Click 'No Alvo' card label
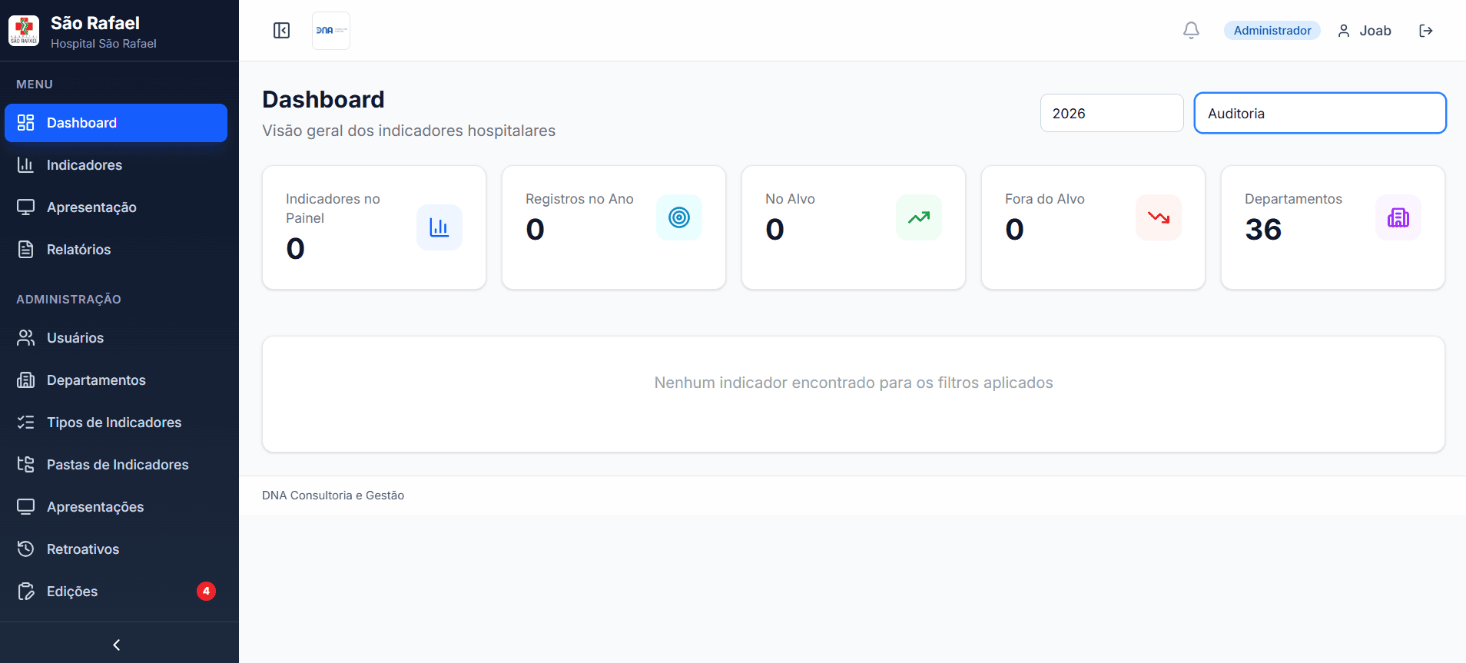This screenshot has width=1466, height=663. pos(790,199)
